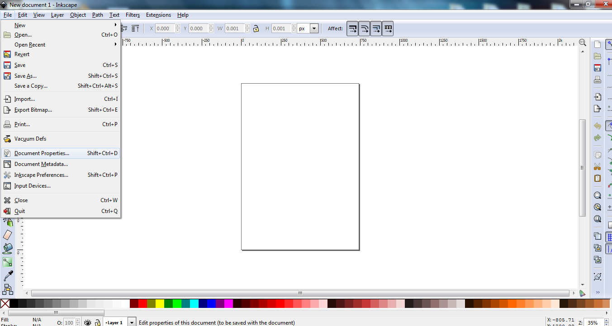The height and width of the screenshot is (326, 612).
Task: Open the Filters menu
Action: click(x=133, y=15)
